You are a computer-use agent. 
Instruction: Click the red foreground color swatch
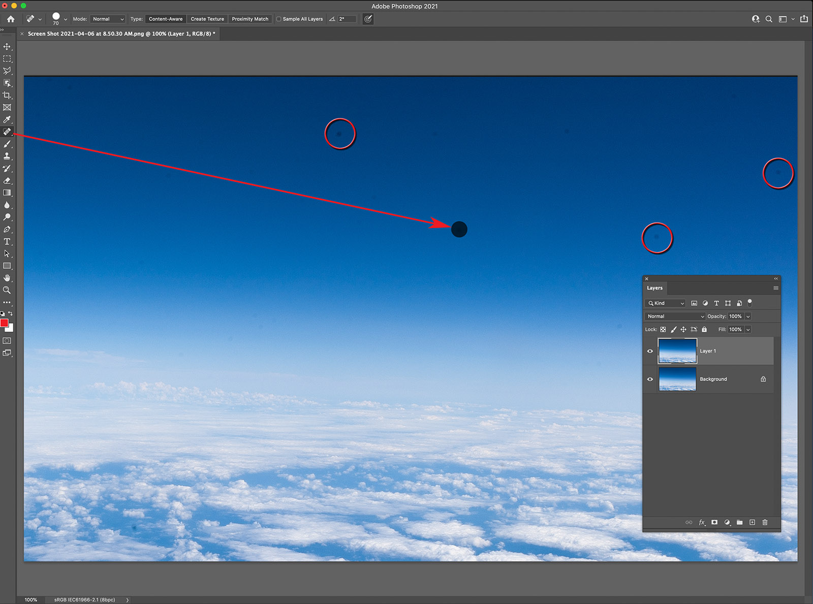click(x=4, y=323)
